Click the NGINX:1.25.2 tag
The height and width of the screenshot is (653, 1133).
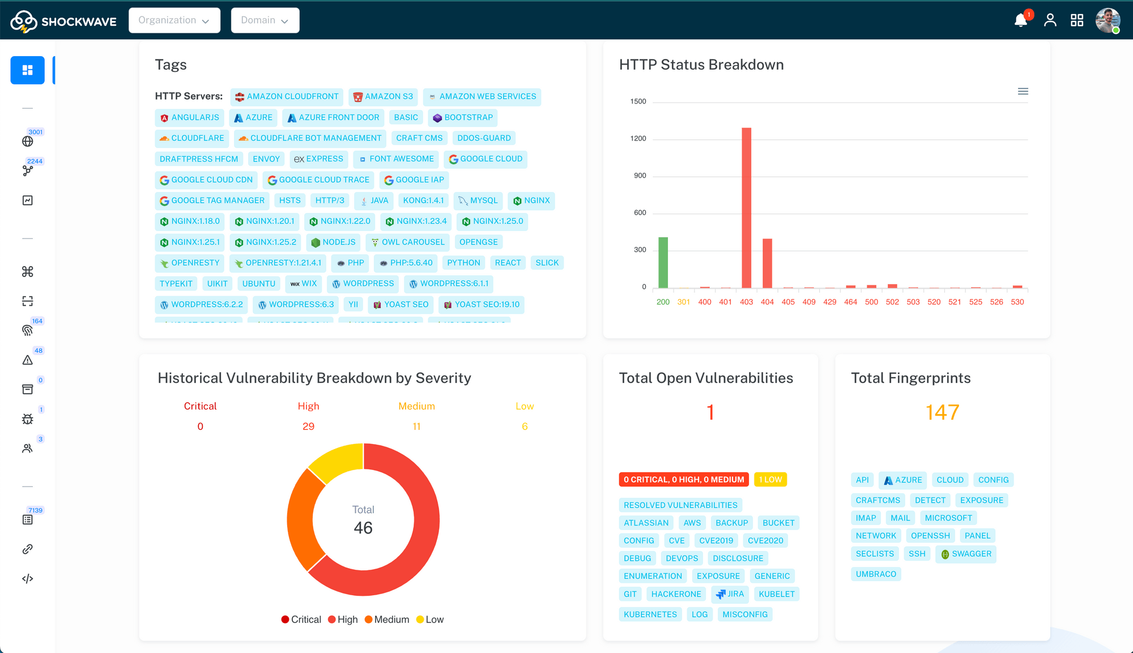265,242
